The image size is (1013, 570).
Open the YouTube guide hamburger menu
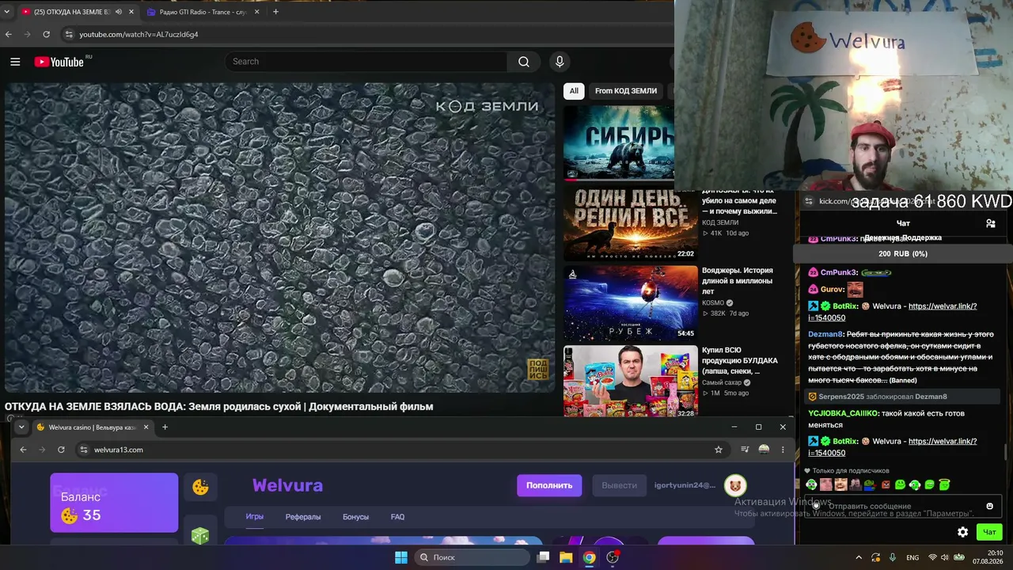click(x=15, y=62)
